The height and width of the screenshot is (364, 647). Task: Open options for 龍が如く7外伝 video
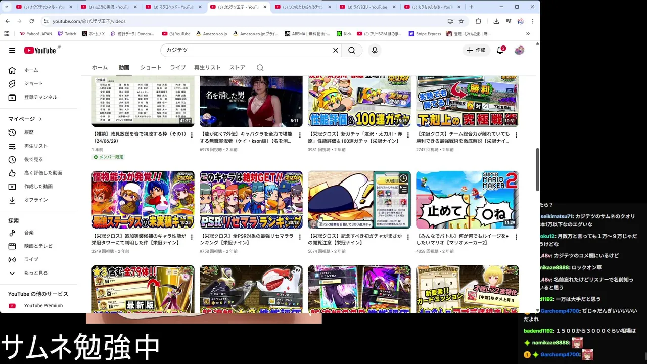[300, 135]
